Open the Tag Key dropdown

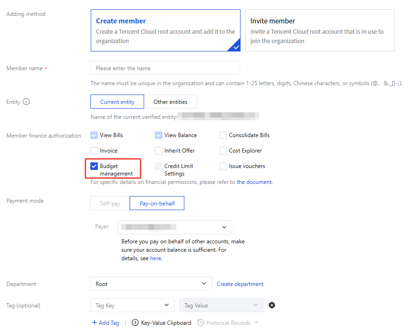132,306
